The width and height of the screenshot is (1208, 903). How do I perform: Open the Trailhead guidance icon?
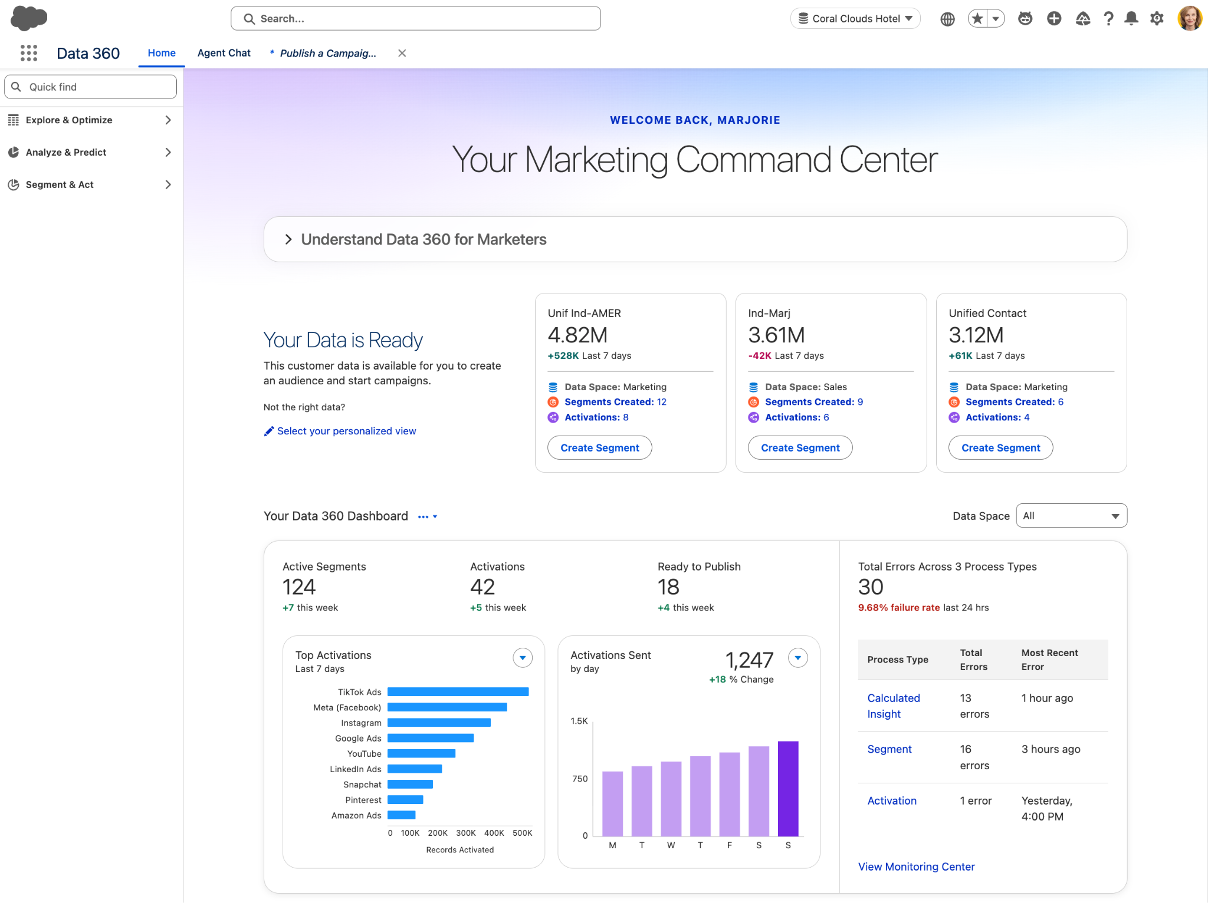tap(1082, 19)
